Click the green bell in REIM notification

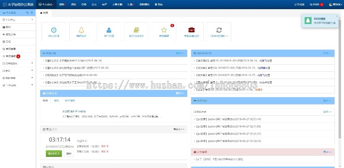308,21
